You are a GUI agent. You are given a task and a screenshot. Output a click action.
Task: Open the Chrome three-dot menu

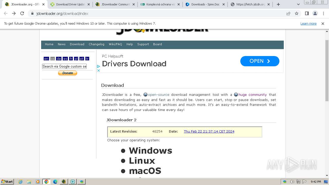click(x=323, y=13)
